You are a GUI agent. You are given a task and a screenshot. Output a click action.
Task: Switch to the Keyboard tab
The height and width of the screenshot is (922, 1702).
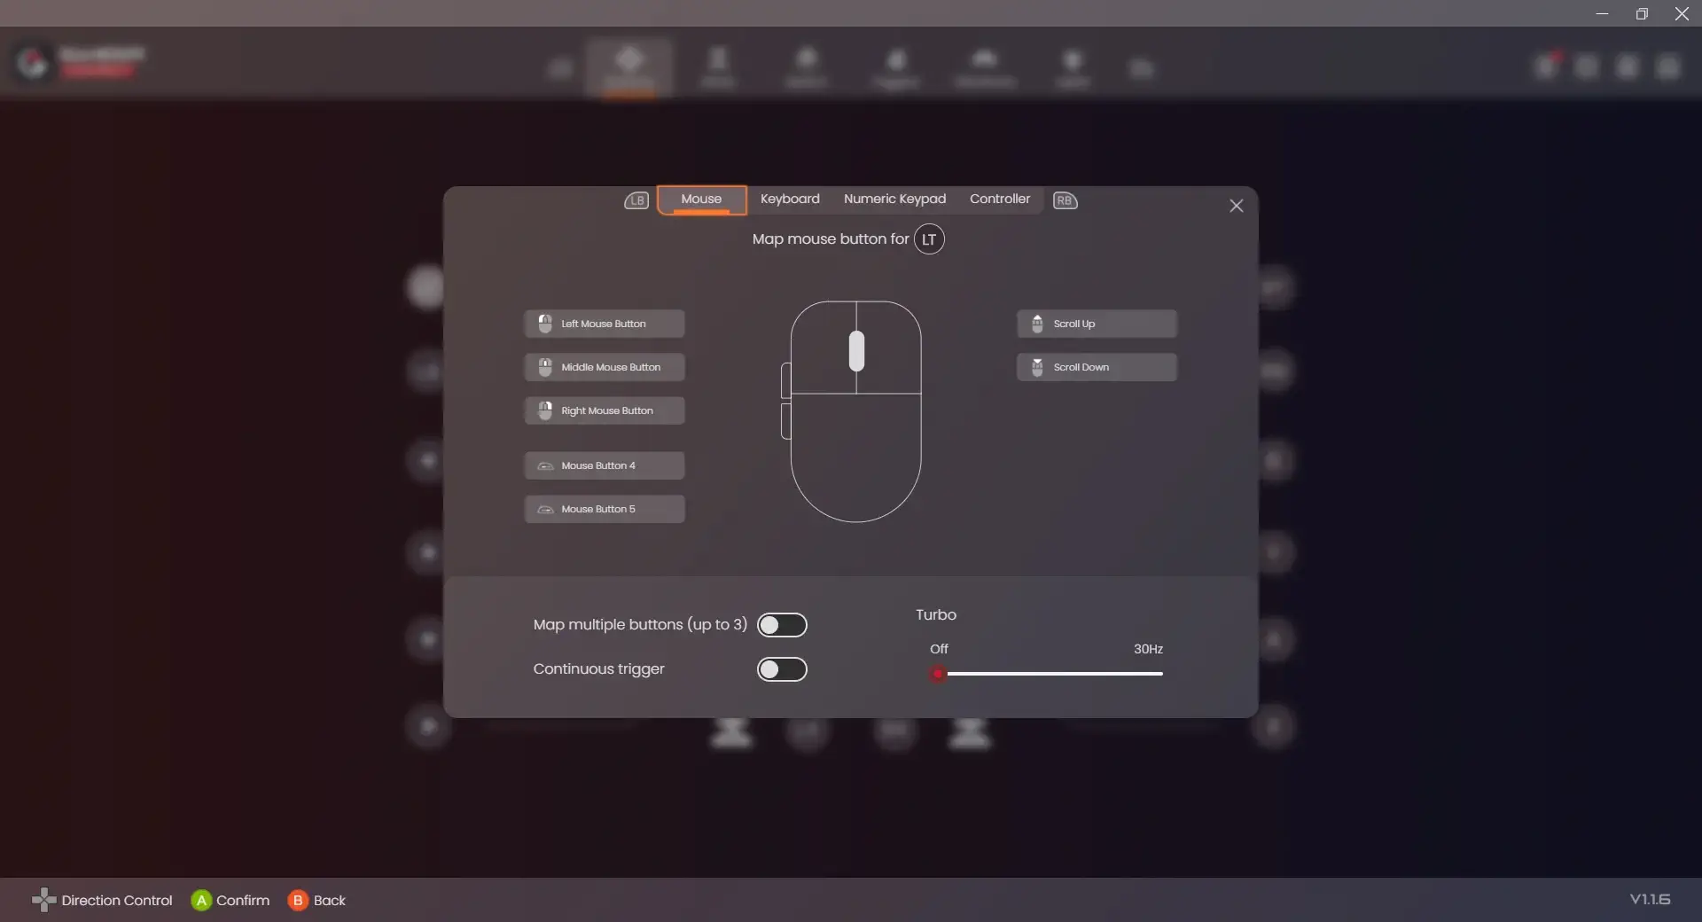coord(789,199)
